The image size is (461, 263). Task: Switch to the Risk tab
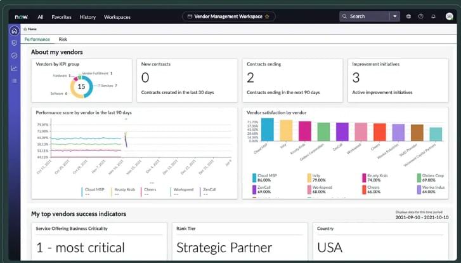coord(63,39)
